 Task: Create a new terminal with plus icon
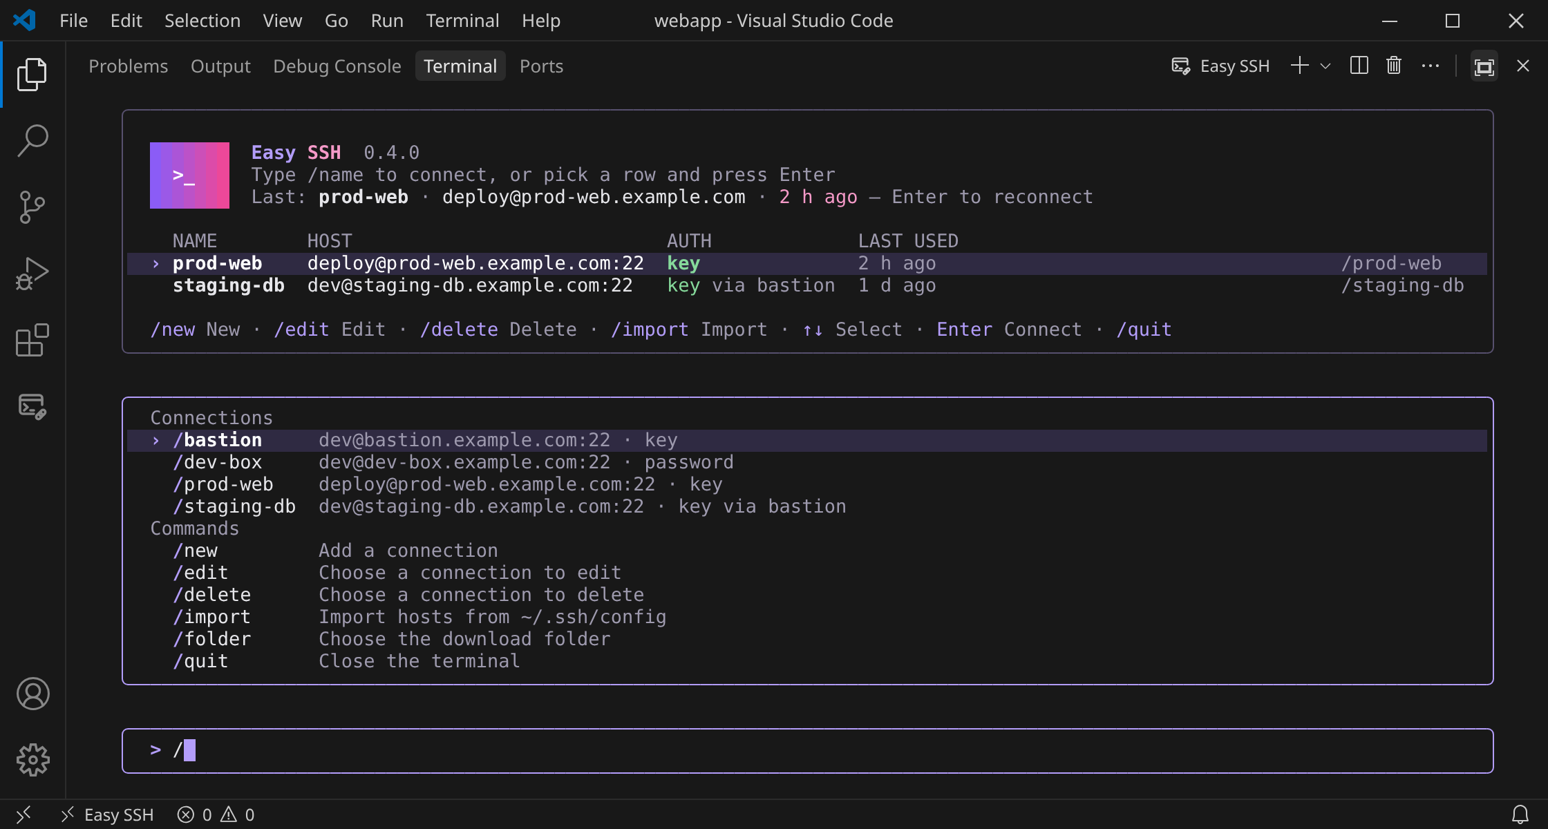(1300, 66)
